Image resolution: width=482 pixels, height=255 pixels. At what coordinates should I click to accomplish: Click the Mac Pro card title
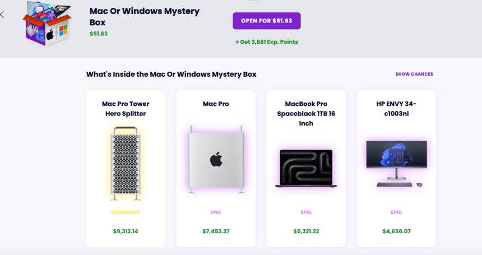pos(216,104)
